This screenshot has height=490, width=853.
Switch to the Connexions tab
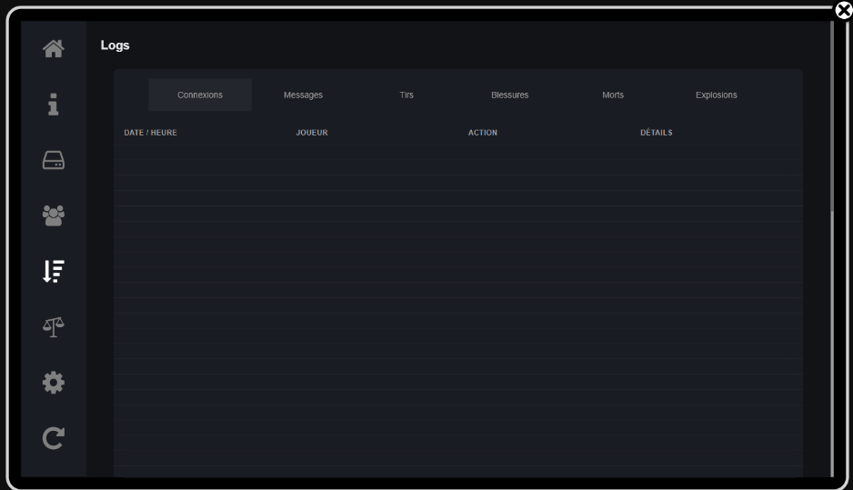pos(200,95)
